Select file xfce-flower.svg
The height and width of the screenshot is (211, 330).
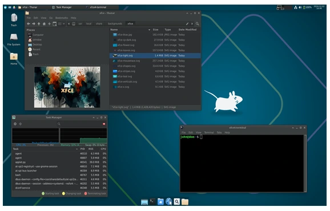pyautogui.click(x=155, y=45)
